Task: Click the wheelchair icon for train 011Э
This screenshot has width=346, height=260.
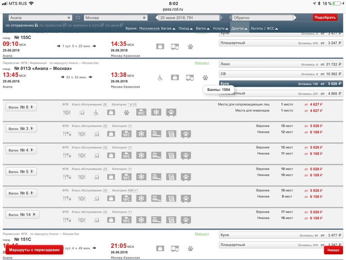Action: click(x=160, y=77)
